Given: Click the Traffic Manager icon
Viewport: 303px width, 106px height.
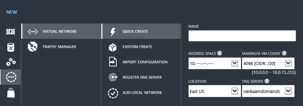Looking at the screenshot, I should (x=32, y=47).
